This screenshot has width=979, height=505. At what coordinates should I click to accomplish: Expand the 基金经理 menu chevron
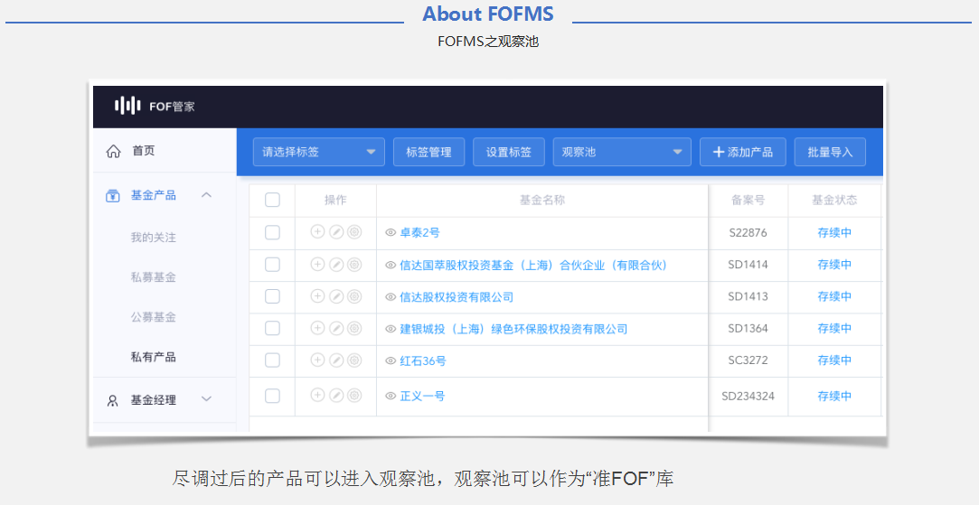[207, 399]
